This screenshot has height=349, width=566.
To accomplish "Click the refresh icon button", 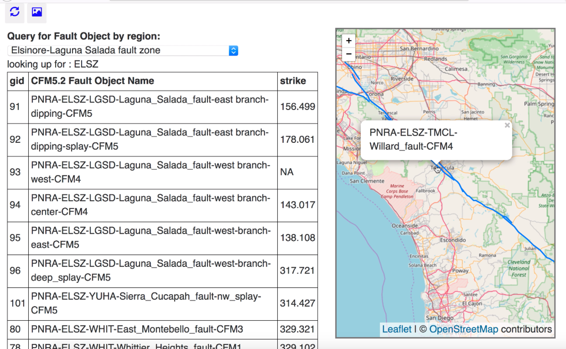I will (15, 12).
